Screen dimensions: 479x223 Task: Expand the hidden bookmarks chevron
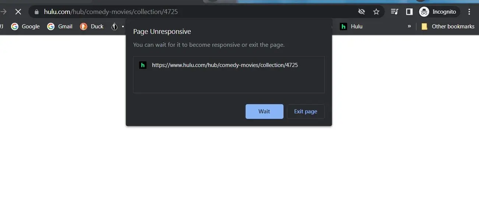[x=409, y=26]
